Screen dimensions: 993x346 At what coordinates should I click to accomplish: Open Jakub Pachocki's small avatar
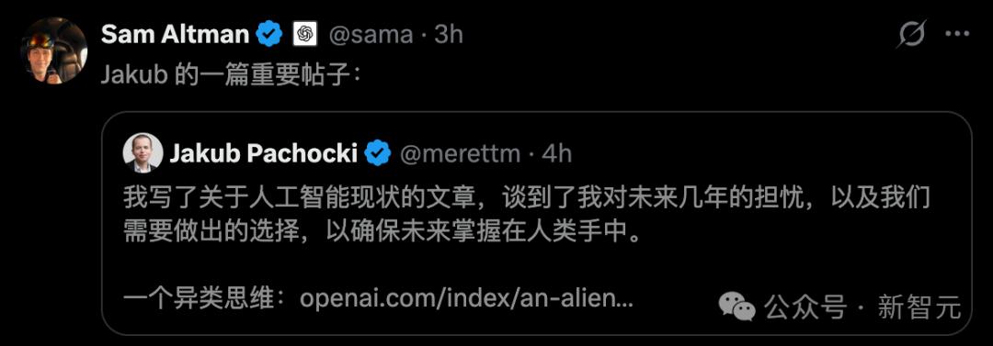[143, 153]
